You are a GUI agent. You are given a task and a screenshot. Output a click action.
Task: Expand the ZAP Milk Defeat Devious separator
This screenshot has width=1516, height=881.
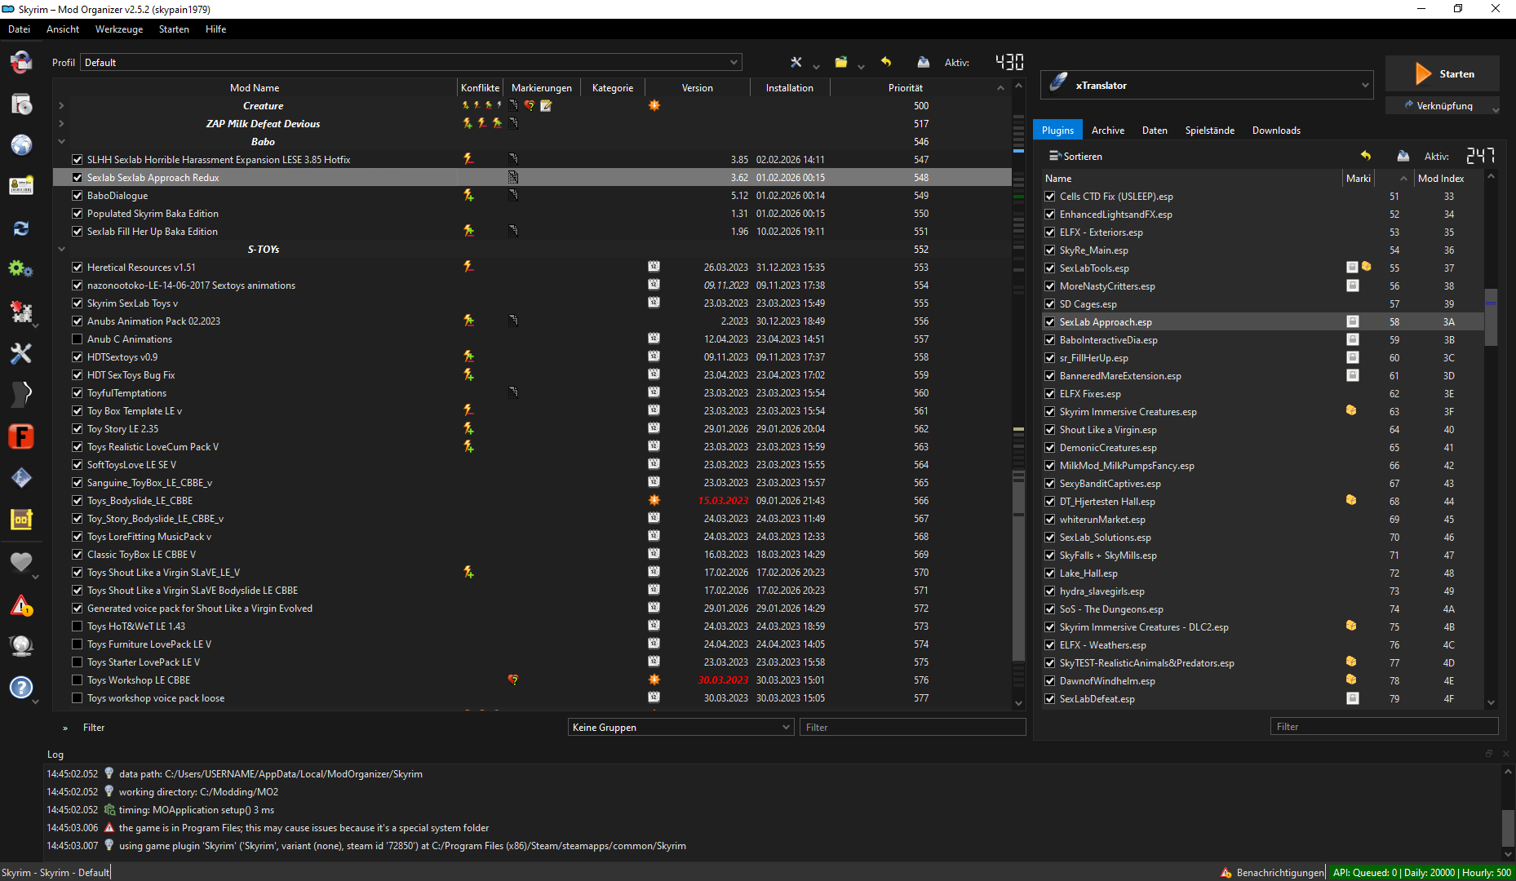(61, 124)
